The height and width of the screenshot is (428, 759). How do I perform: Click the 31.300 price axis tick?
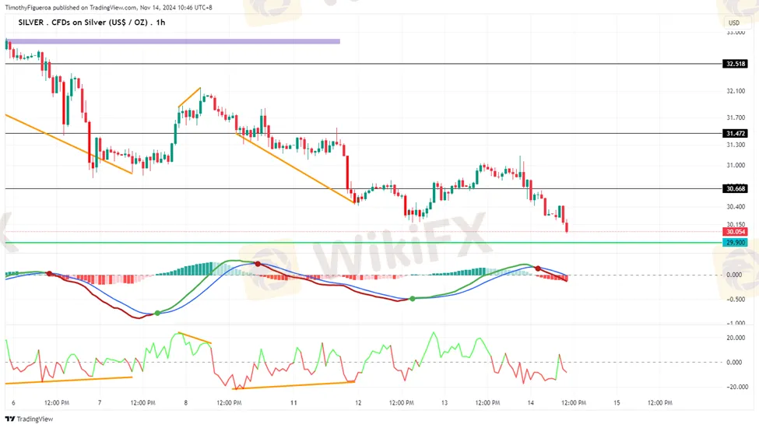click(736, 145)
